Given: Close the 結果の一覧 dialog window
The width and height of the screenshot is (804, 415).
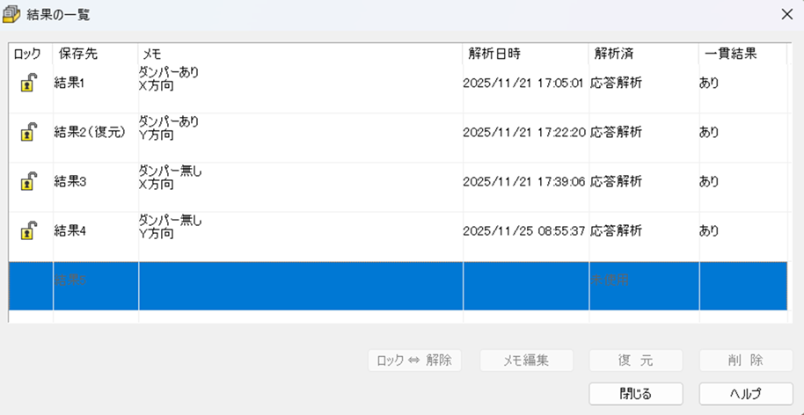Looking at the screenshot, I should click(786, 14).
